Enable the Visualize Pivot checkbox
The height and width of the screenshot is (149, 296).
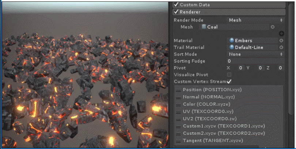coord(229,74)
